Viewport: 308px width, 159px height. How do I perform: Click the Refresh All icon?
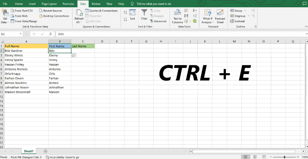(79, 13)
